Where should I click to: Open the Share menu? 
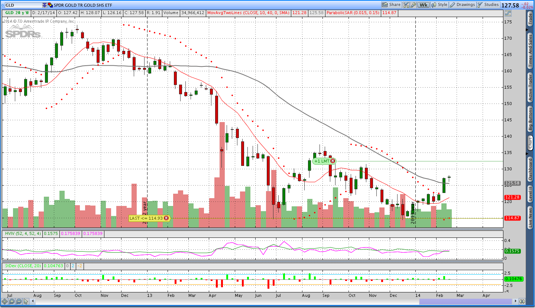click(392, 5)
